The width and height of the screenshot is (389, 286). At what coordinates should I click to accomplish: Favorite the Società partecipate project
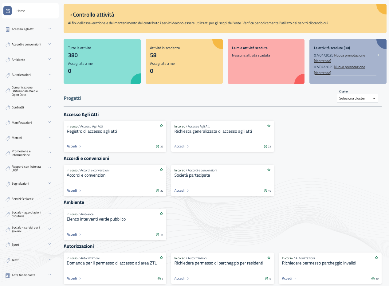click(x=269, y=170)
